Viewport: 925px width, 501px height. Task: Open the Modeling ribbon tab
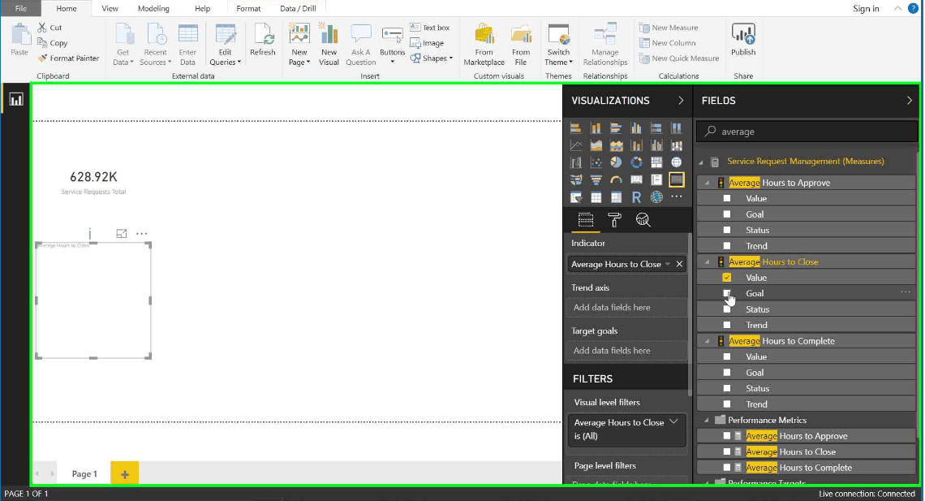(153, 8)
